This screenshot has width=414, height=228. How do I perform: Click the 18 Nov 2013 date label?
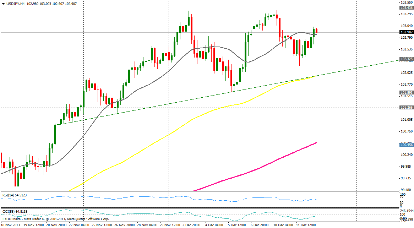(x=11, y=225)
